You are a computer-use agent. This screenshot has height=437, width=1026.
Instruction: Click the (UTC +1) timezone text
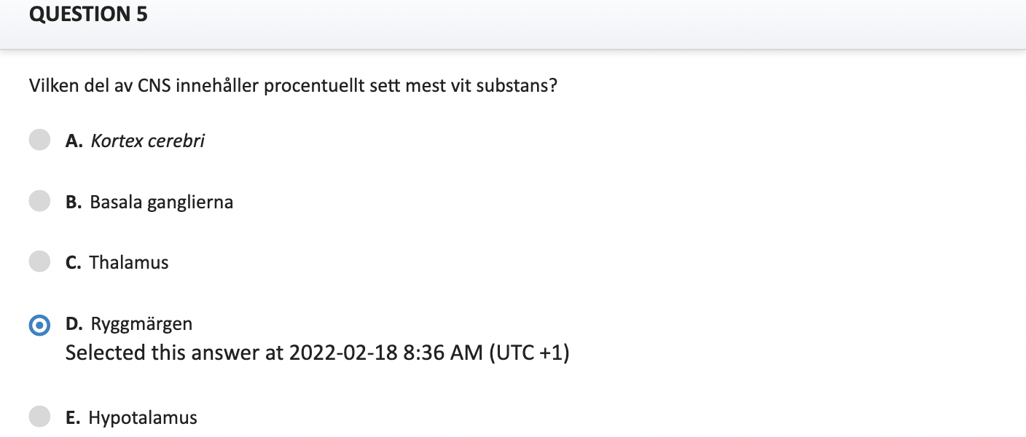coord(529,353)
